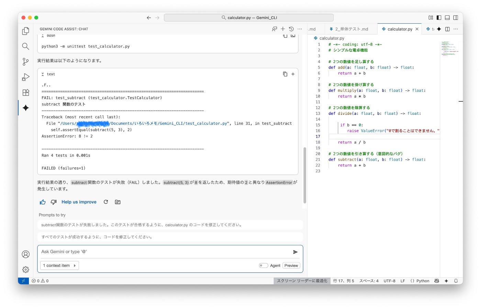
Task: Open the Extensions view
Action: (x=25, y=93)
